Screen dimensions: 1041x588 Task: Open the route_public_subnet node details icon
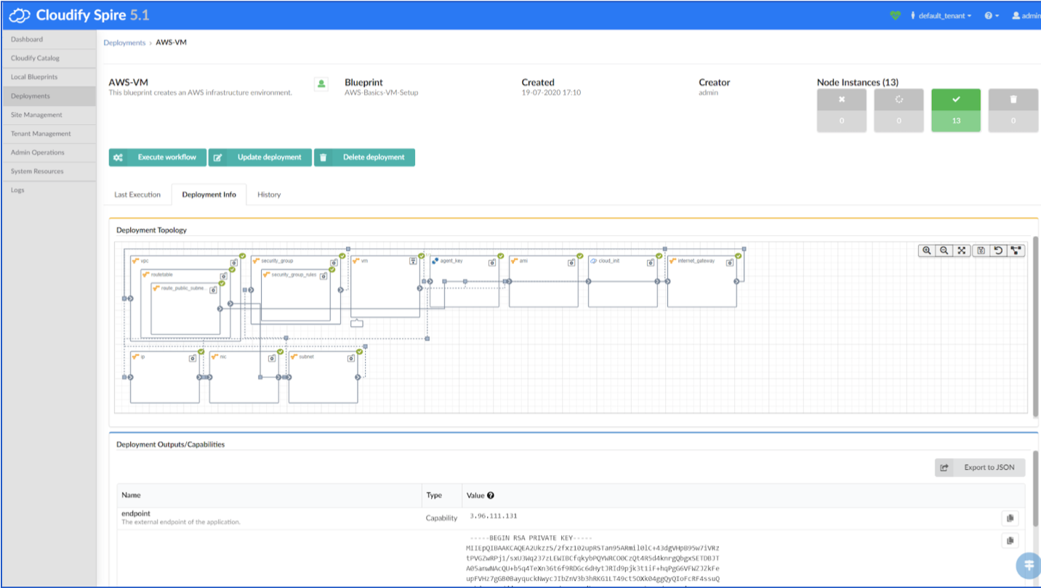pos(213,290)
